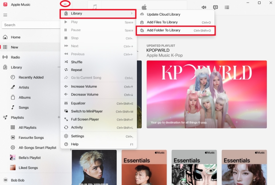
Task: Open the lyrics speech bubble icon
Action: pyautogui.click(x=215, y=7)
